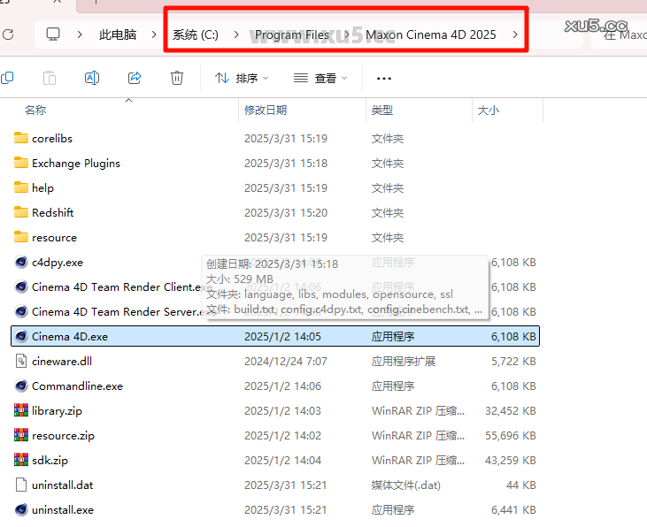This screenshot has height=527, width=647.
Task: Expand the chevron right after 此电脑
Action: (155, 34)
